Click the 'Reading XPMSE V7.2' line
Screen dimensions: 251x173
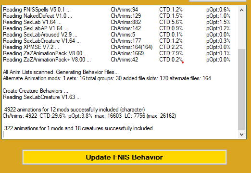tap(31, 47)
